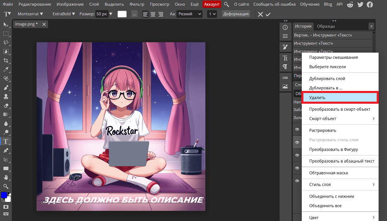
Task: Pick the Brush tool from the toolbar
Action: (6, 87)
